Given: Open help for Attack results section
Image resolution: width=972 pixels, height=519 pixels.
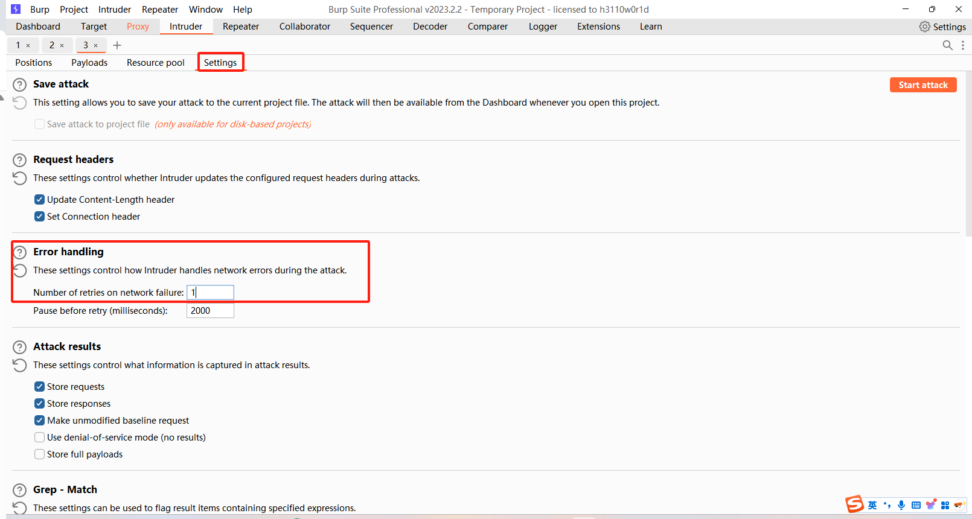Looking at the screenshot, I should pos(20,347).
